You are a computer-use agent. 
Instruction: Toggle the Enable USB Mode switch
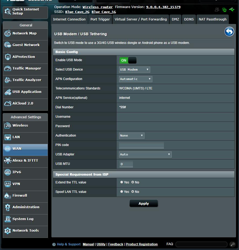(128, 60)
